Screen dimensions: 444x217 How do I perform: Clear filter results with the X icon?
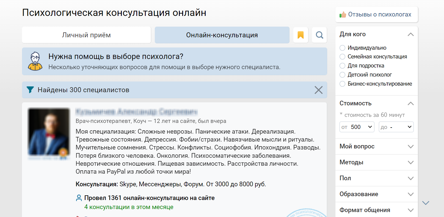pos(318,90)
